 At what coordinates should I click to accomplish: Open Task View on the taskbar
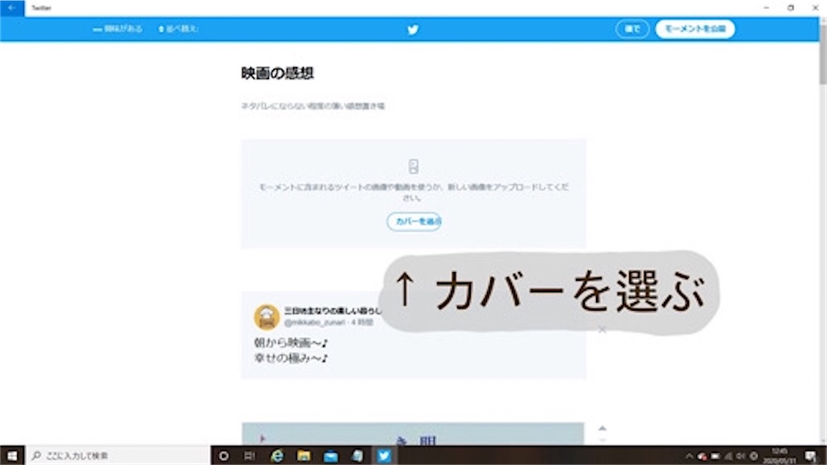250,455
